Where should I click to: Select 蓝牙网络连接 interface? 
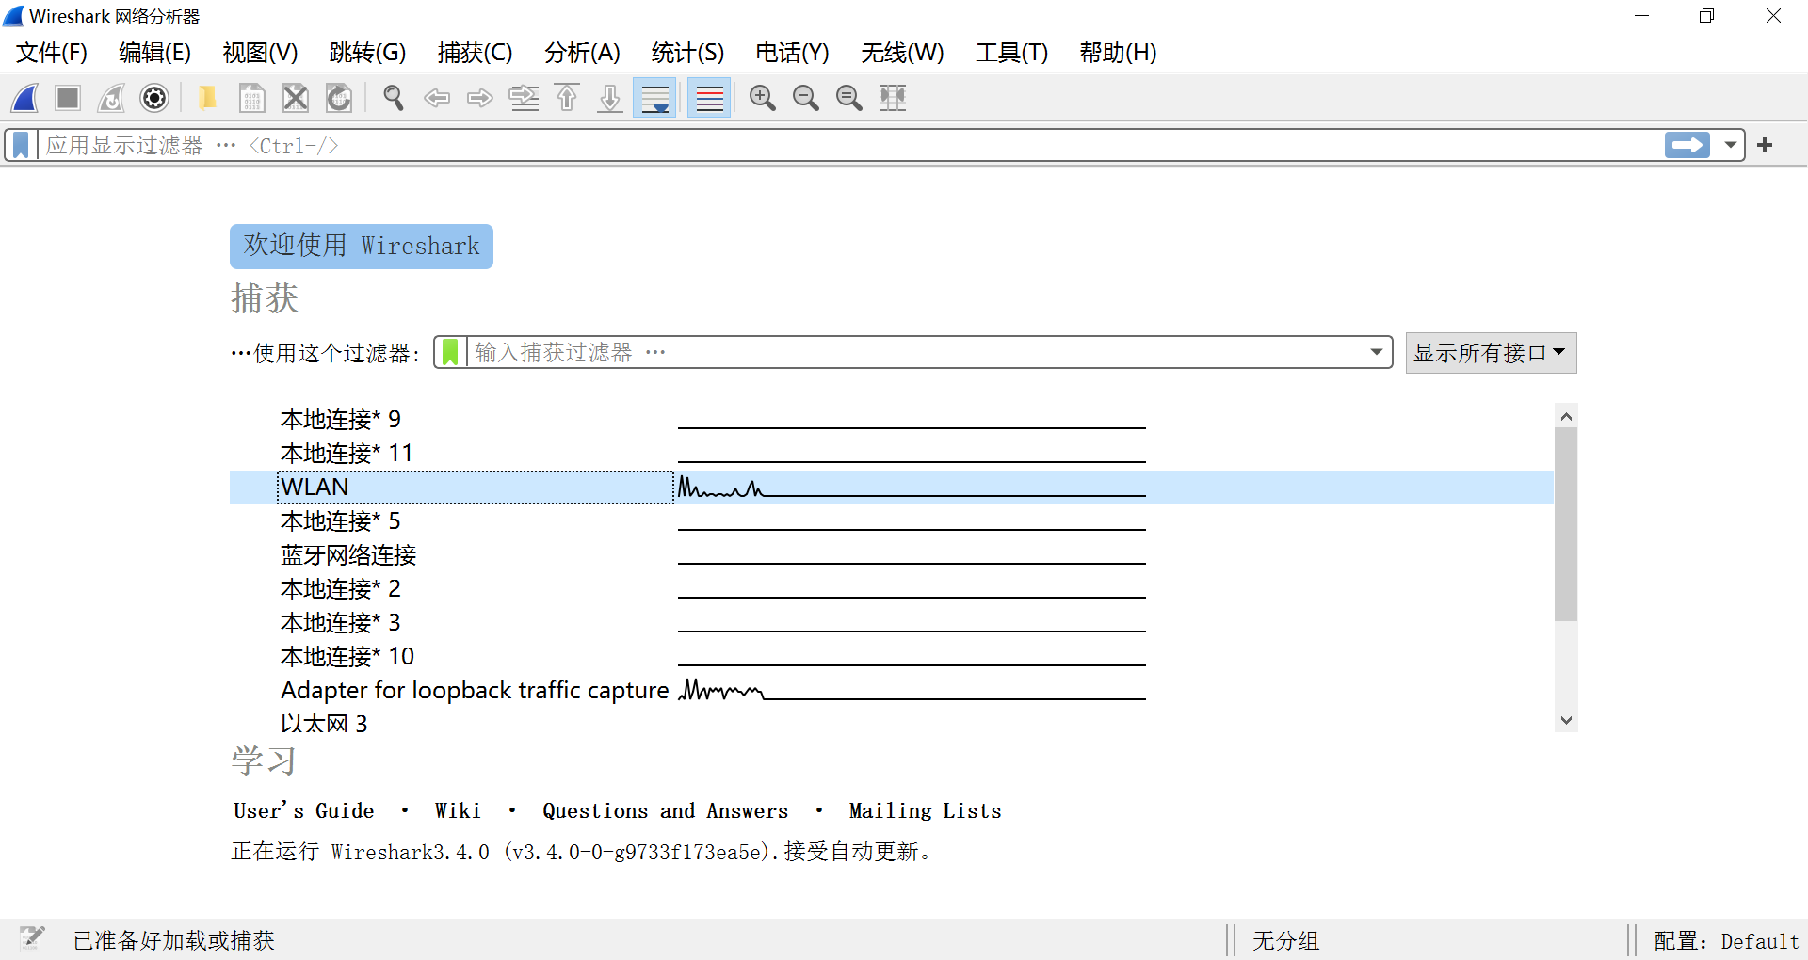(891, 555)
